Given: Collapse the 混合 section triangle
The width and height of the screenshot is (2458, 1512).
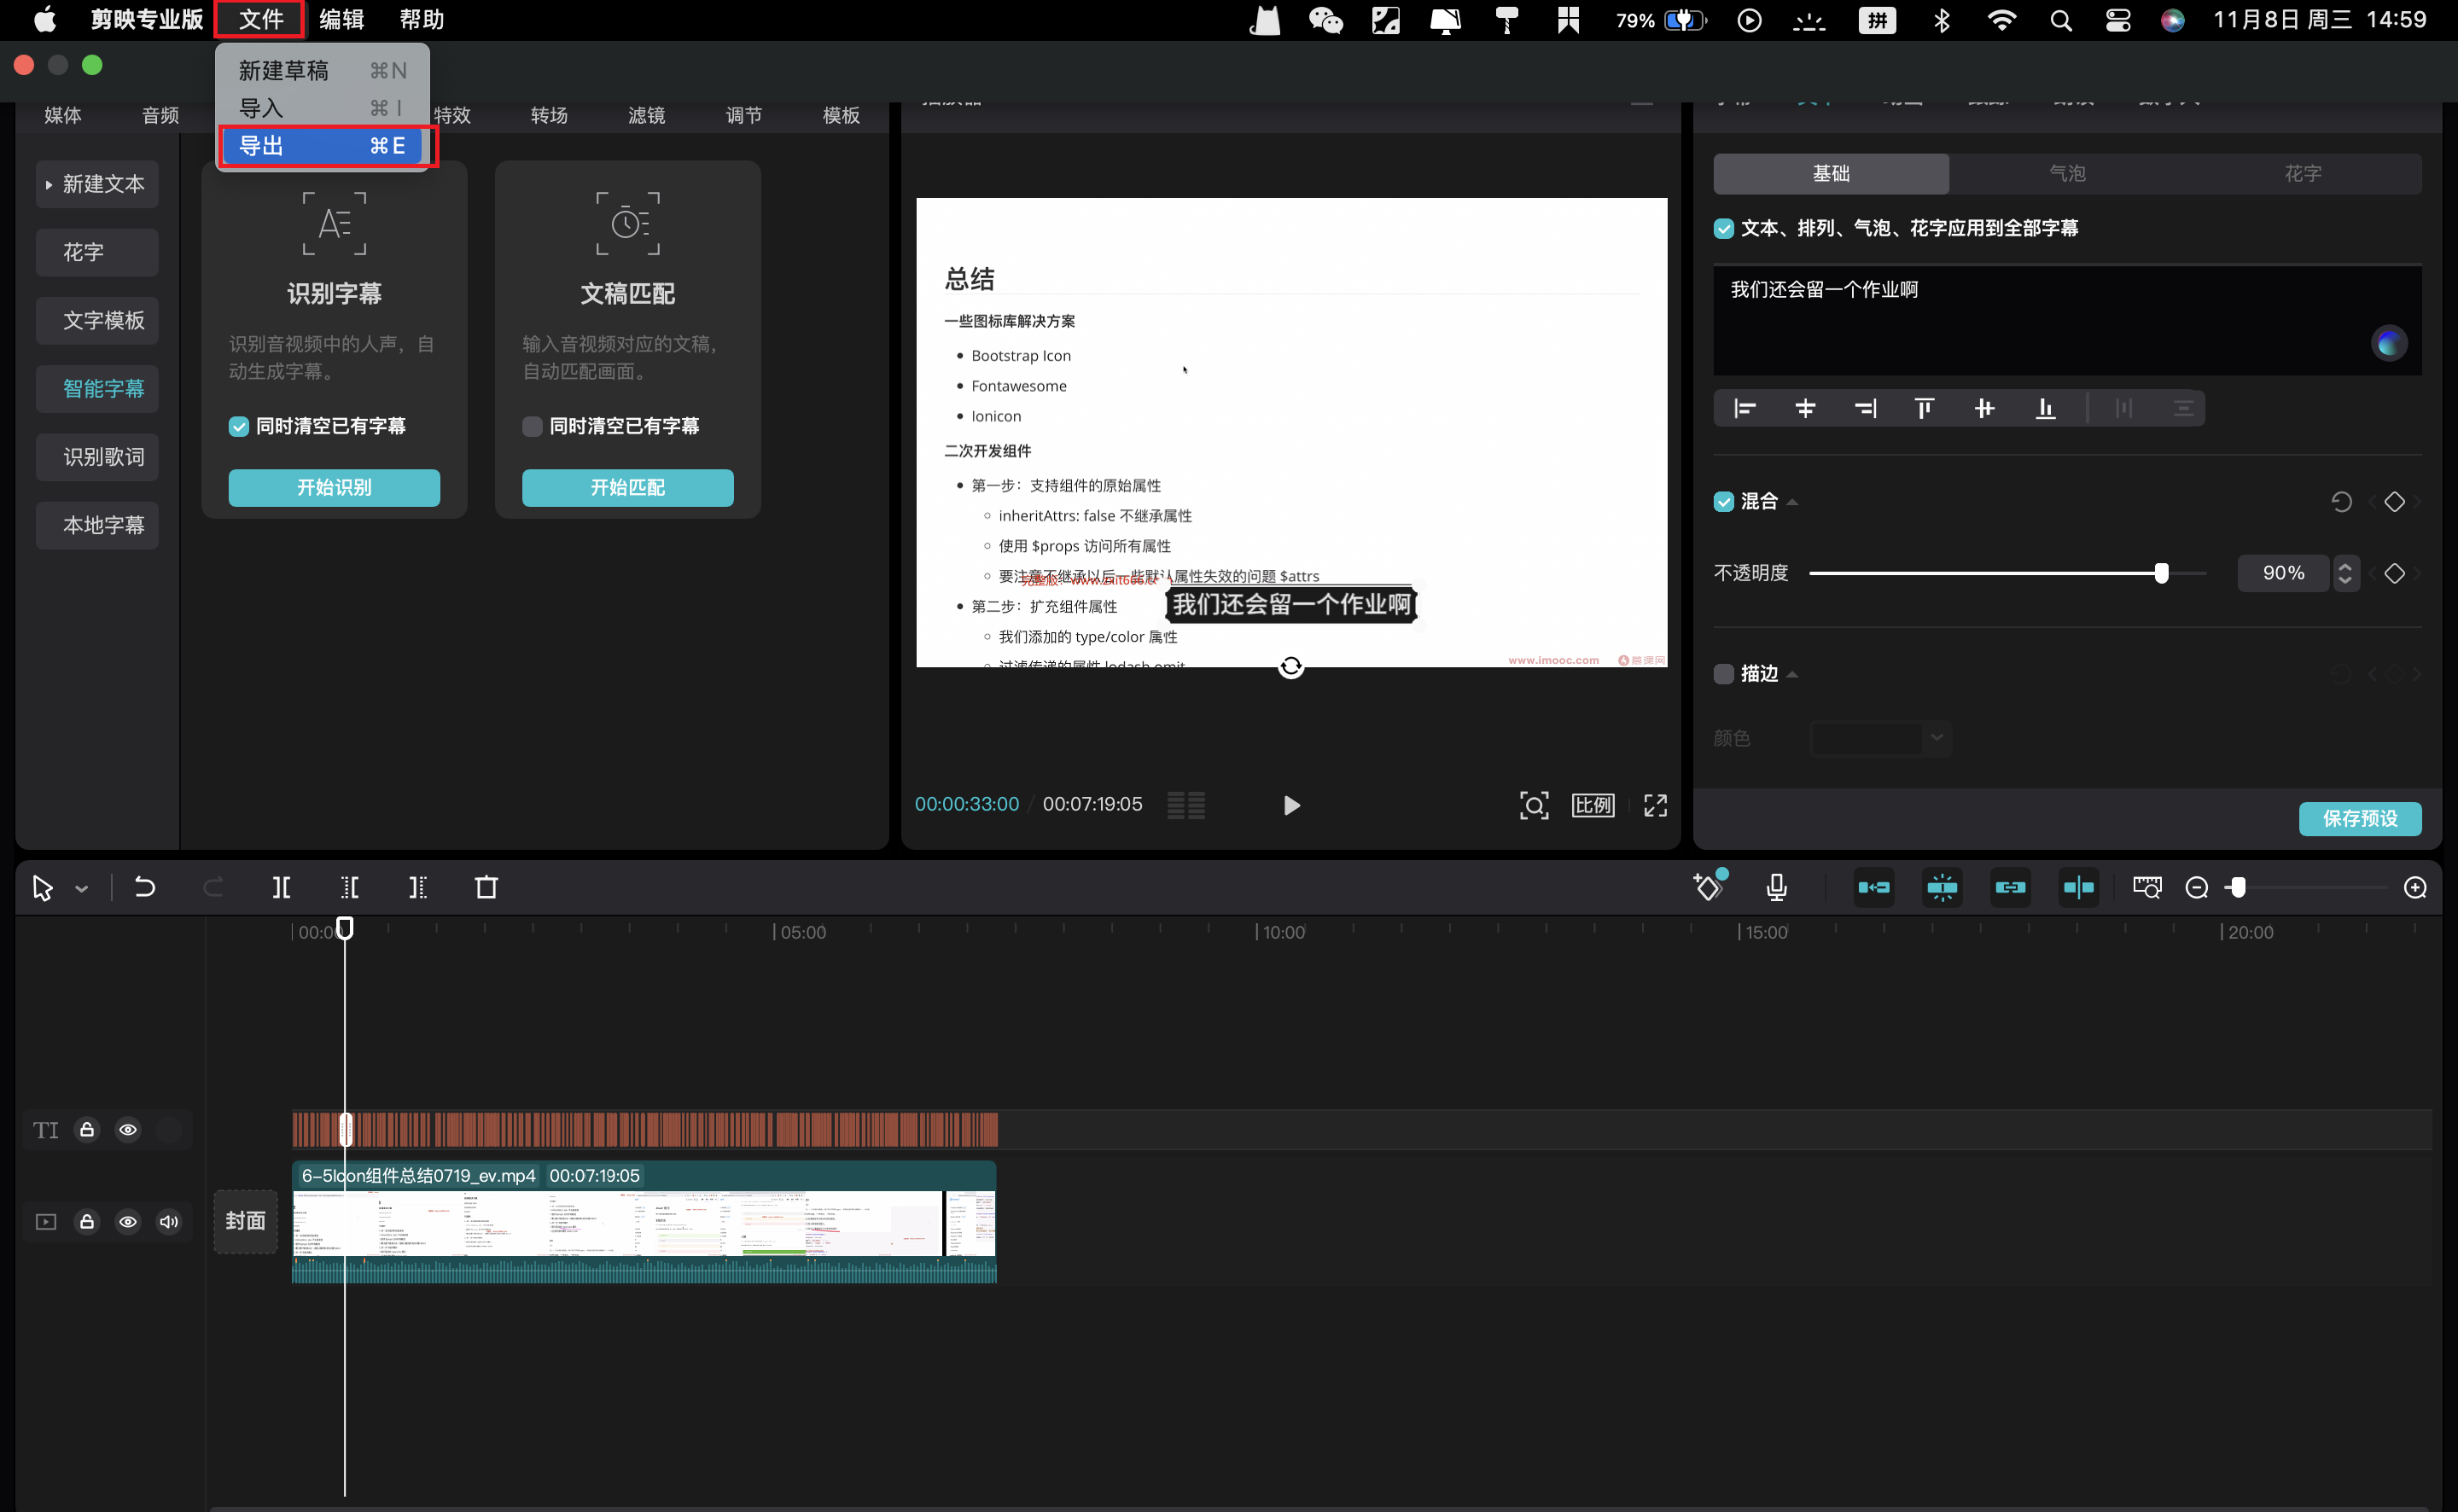Looking at the screenshot, I should tap(1792, 502).
